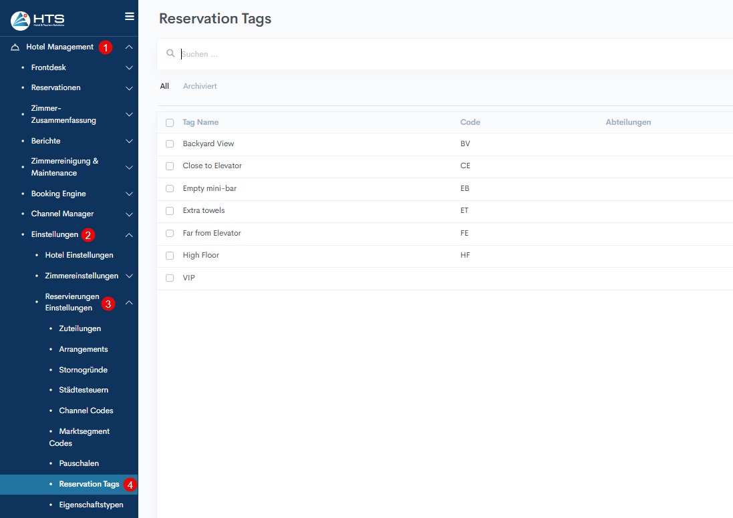Viewport: 733px width, 518px height.
Task: Switch to the Archiviert tab
Action: pos(200,86)
